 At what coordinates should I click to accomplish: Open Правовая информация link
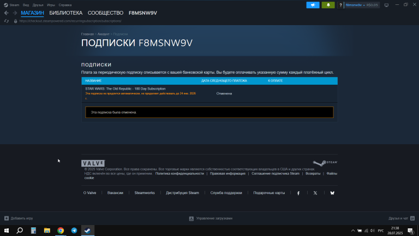[228, 174]
